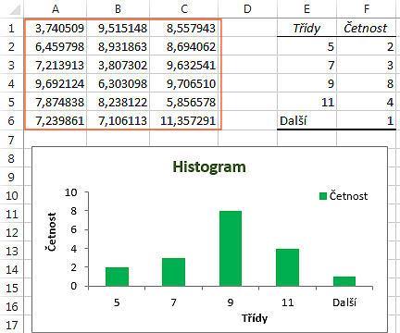
Task: Click cell containing 7,874838
Action: click(x=56, y=102)
